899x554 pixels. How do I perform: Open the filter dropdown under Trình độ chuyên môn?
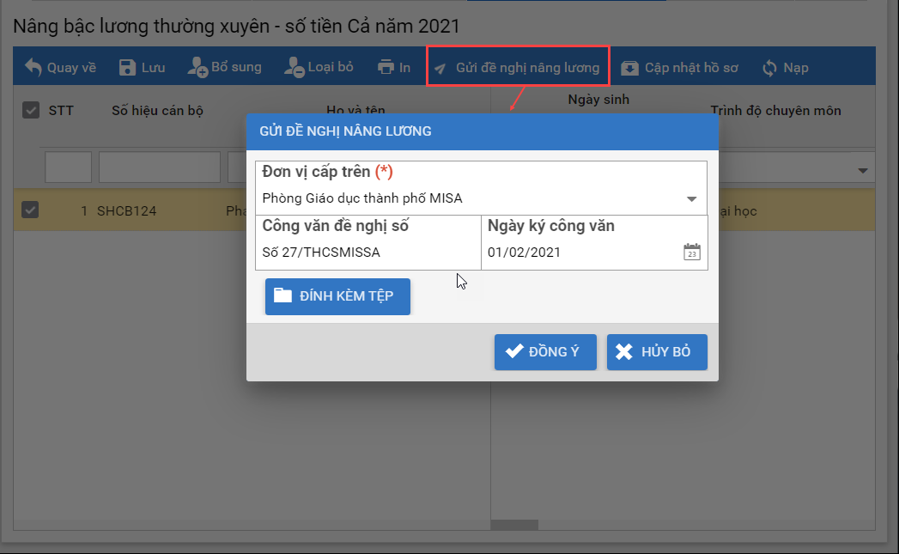[x=862, y=171]
